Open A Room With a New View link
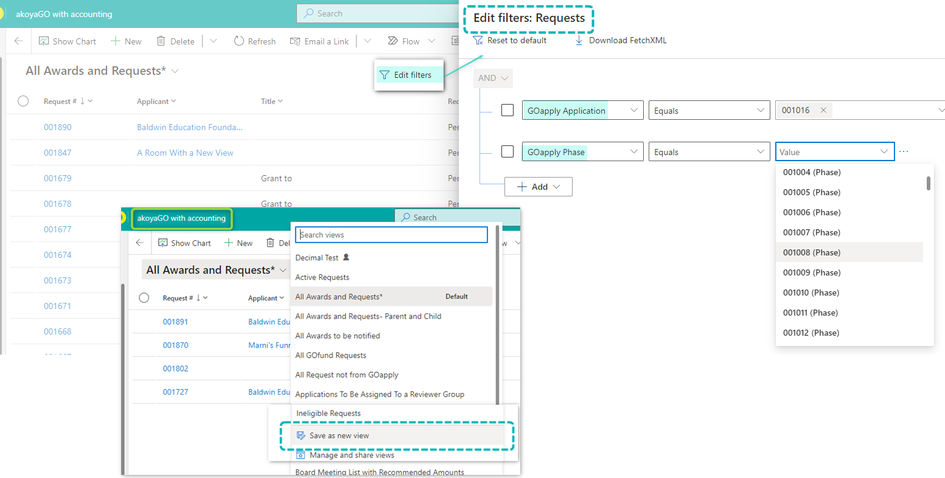The height and width of the screenshot is (478, 945). (x=185, y=153)
